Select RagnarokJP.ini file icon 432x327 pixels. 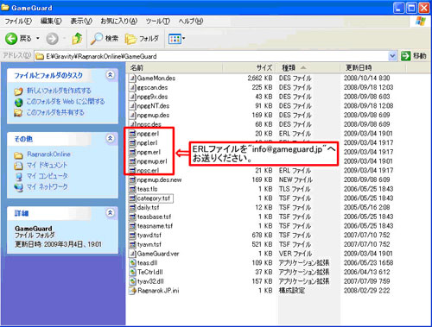click(132, 291)
